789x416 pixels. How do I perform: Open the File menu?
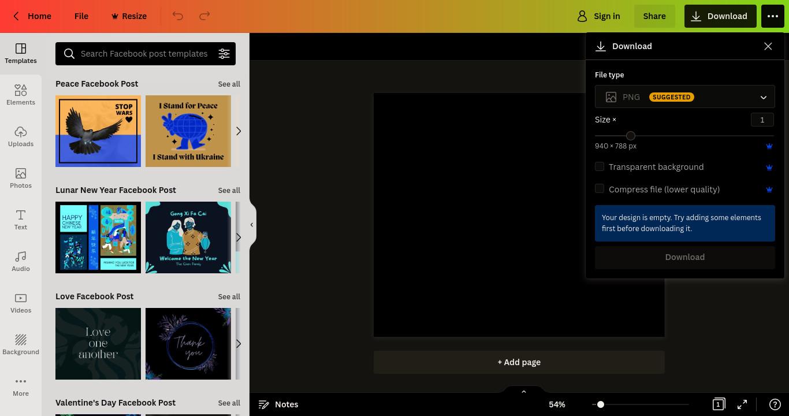pos(81,16)
